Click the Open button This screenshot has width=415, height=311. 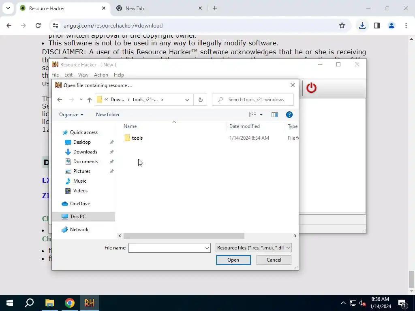(233, 260)
